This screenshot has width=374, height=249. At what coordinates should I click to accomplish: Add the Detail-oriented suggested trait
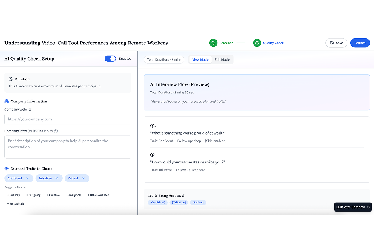(x=98, y=195)
